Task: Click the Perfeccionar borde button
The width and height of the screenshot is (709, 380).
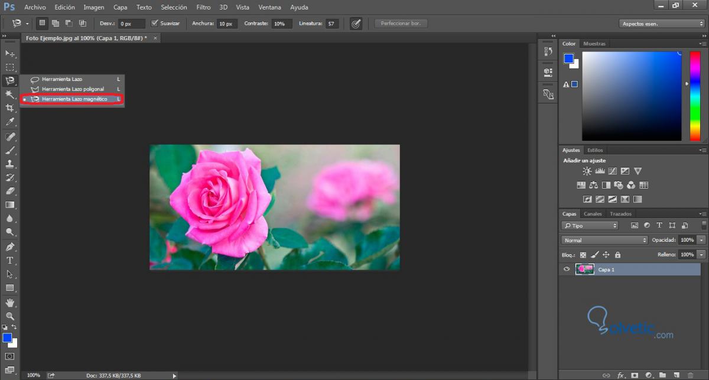Action: click(x=401, y=24)
